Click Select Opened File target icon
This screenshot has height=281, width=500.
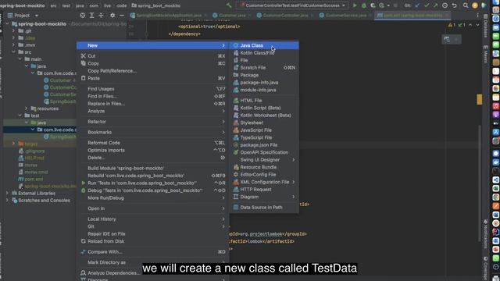click(83, 16)
